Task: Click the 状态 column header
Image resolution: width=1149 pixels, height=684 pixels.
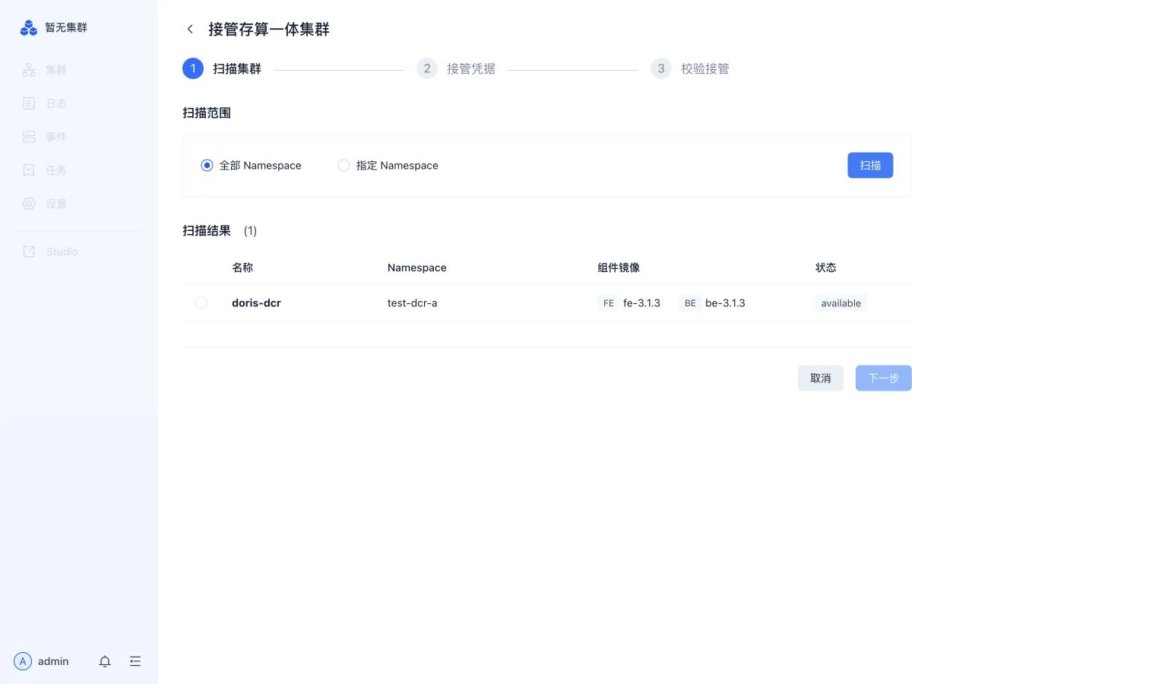Action: point(826,268)
